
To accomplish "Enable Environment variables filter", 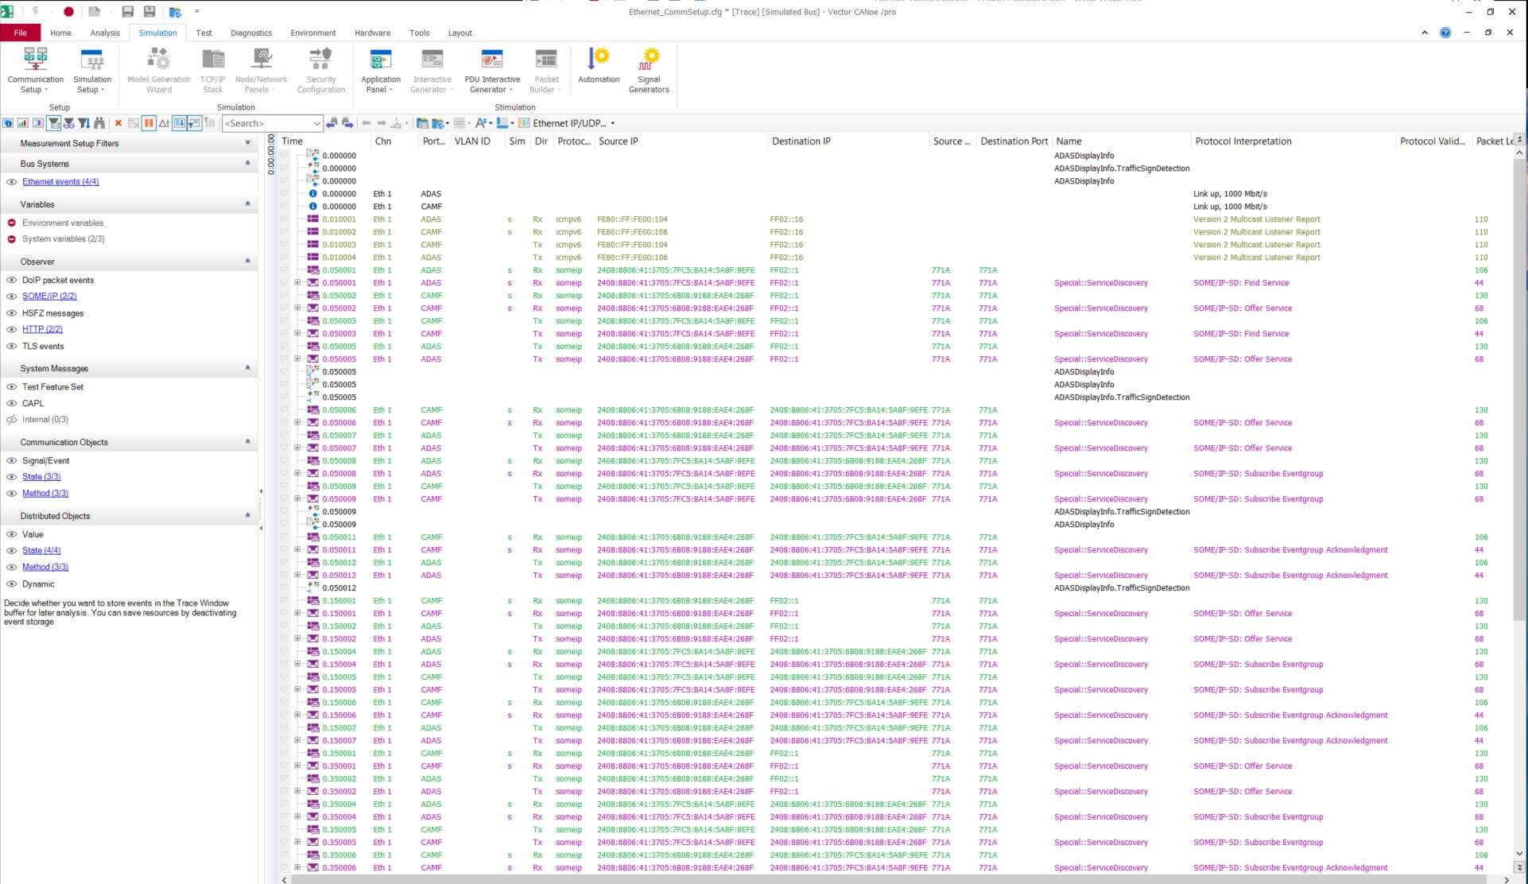I will 11,223.
